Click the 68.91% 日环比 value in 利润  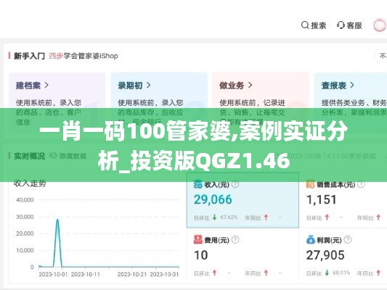click(341, 273)
